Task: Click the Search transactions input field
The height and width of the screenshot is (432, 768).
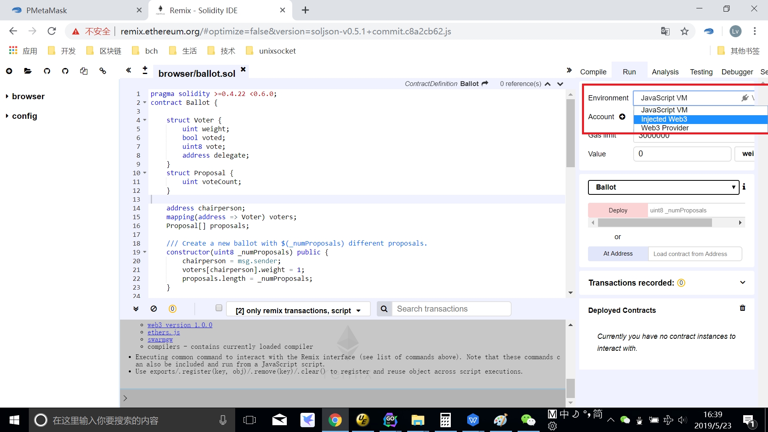Action: pyautogui.click(x=451, y=309)
